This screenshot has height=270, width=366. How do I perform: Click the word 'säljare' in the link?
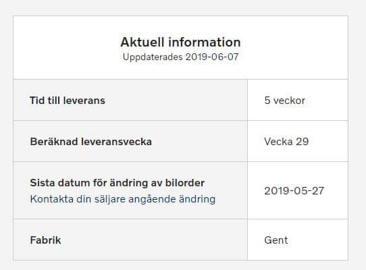109,199
